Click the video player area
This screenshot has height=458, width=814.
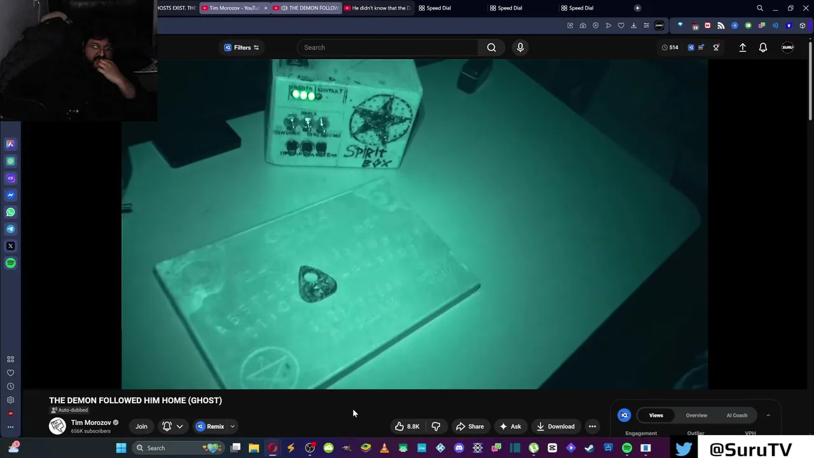[415, 224]
